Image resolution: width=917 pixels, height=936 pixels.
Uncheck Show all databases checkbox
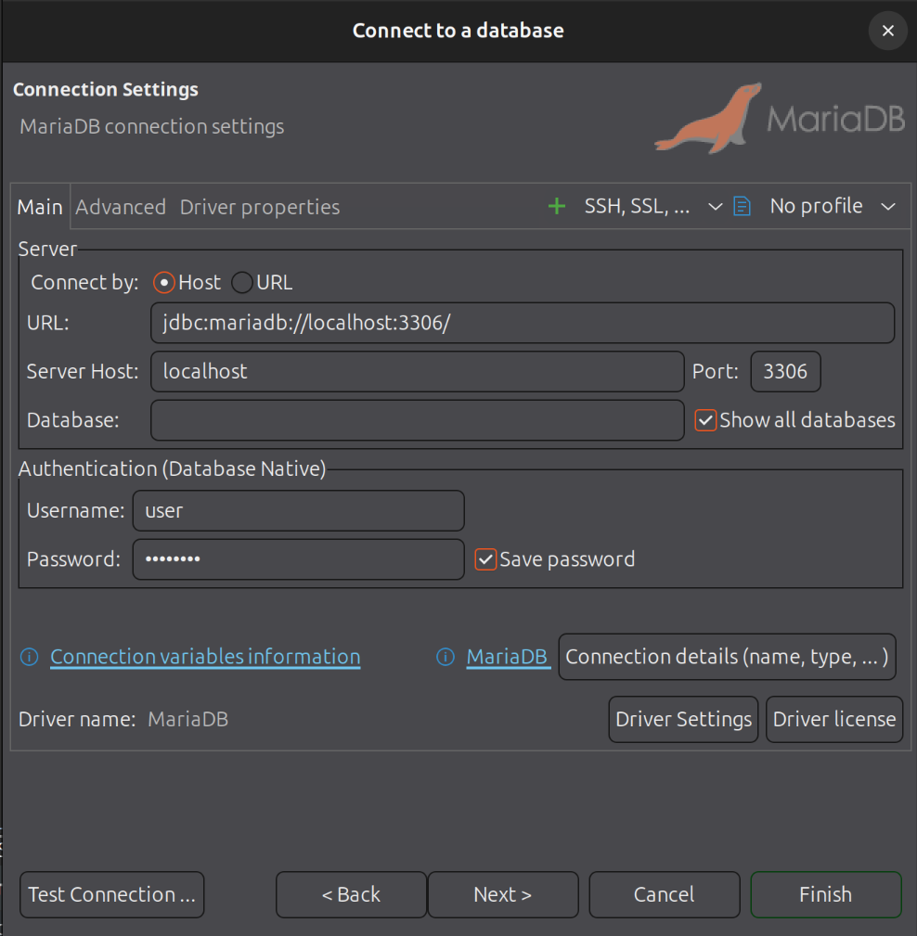tap(705, 420)
